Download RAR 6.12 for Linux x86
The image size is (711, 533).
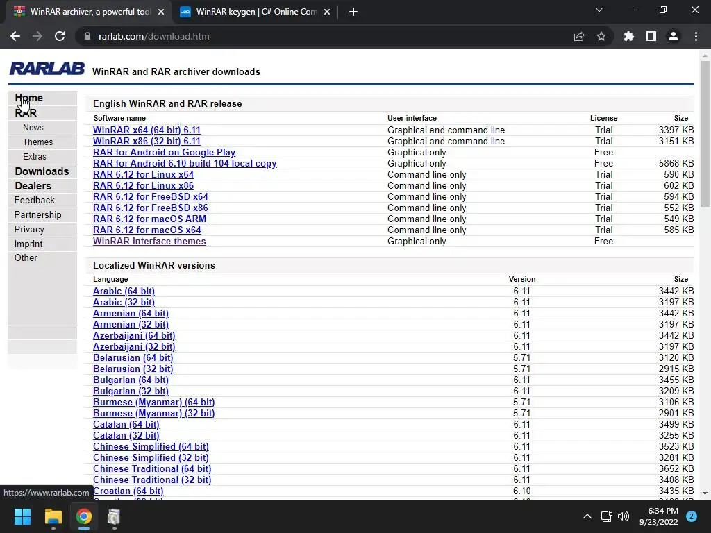143,185
